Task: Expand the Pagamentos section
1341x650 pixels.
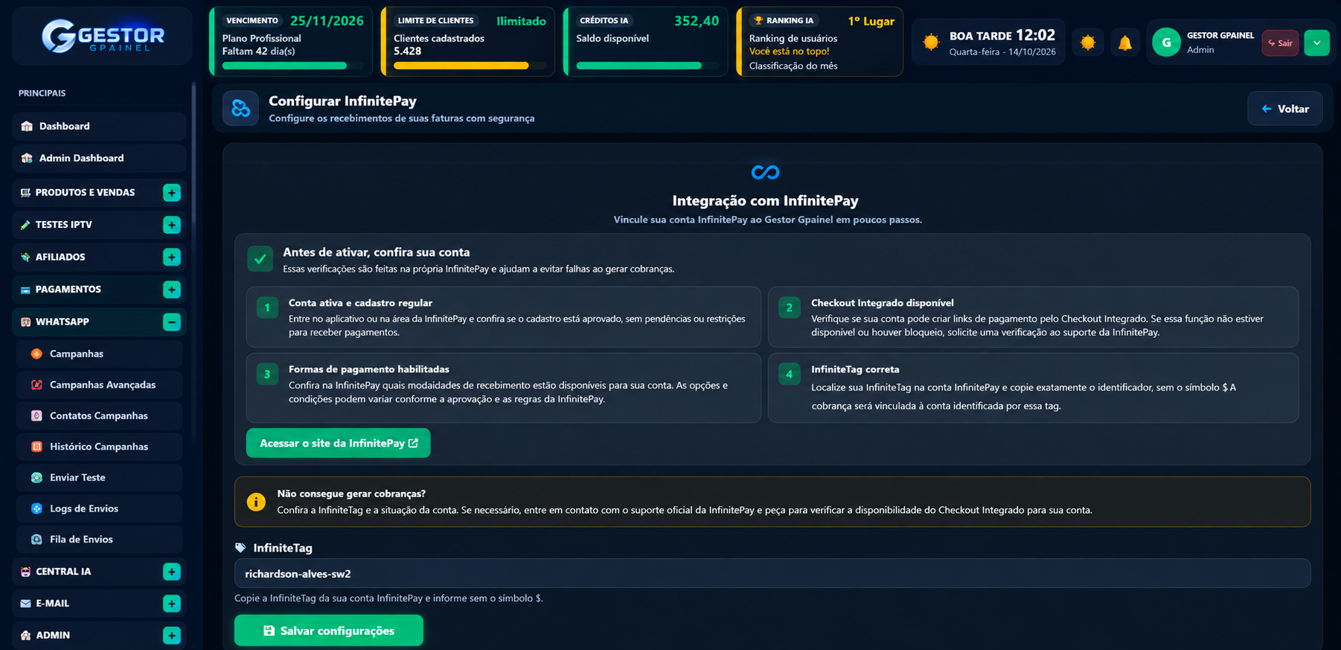Action: pos(172,290)
